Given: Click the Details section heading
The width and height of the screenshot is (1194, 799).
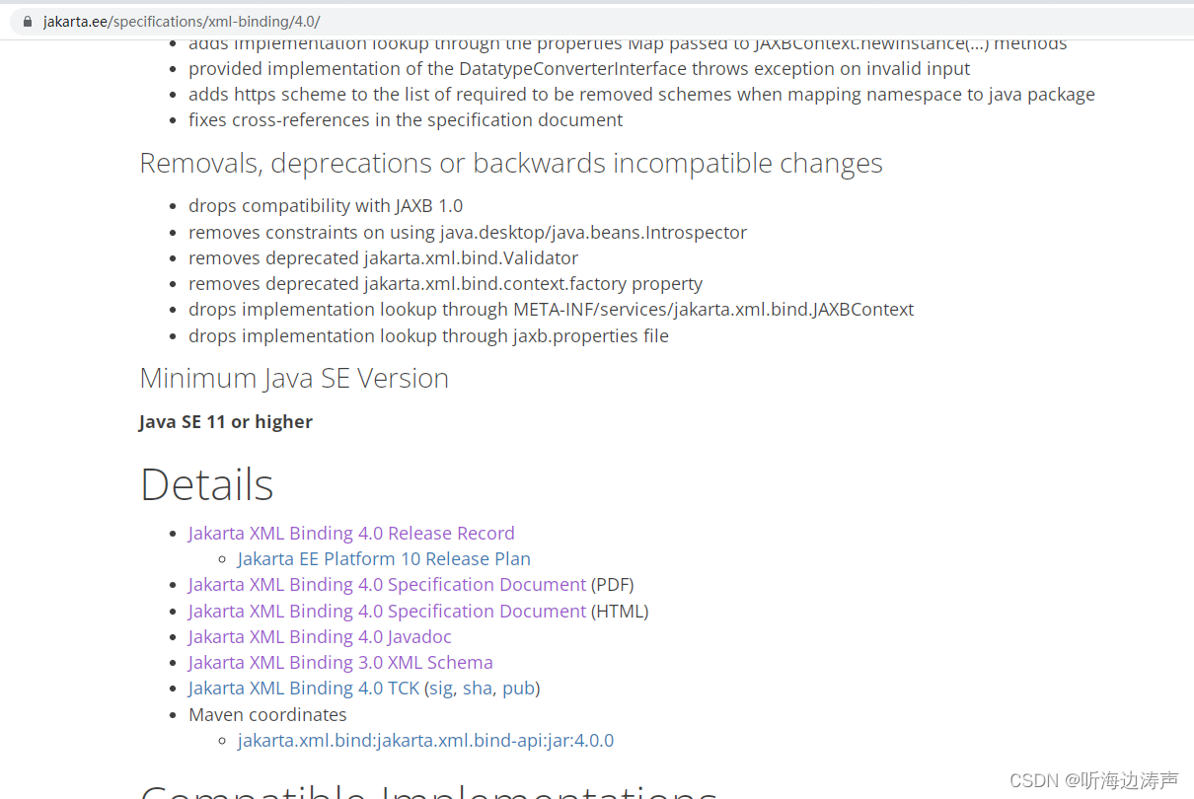Looking at the screenshot, I should [x=206, y=484].
